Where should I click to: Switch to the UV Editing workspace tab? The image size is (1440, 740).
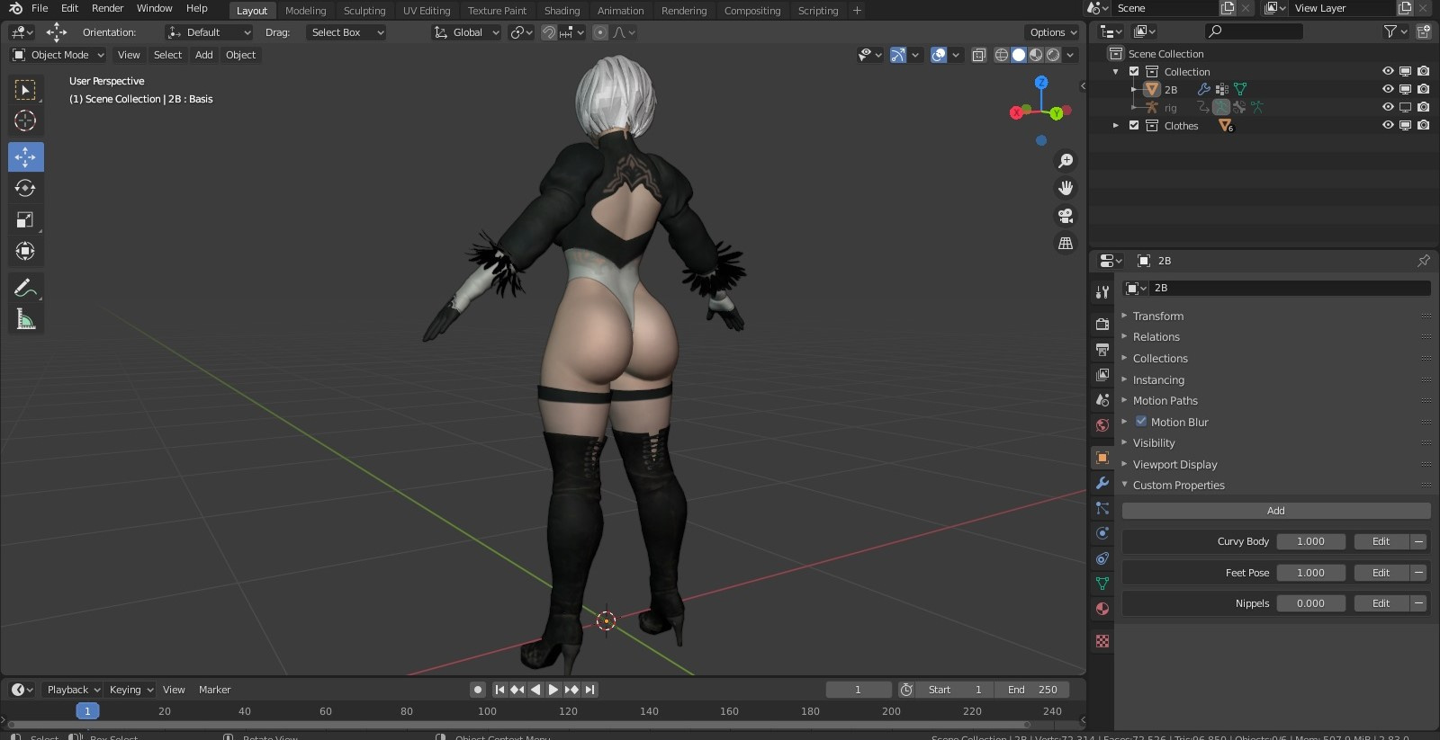[x=427, y=11]
